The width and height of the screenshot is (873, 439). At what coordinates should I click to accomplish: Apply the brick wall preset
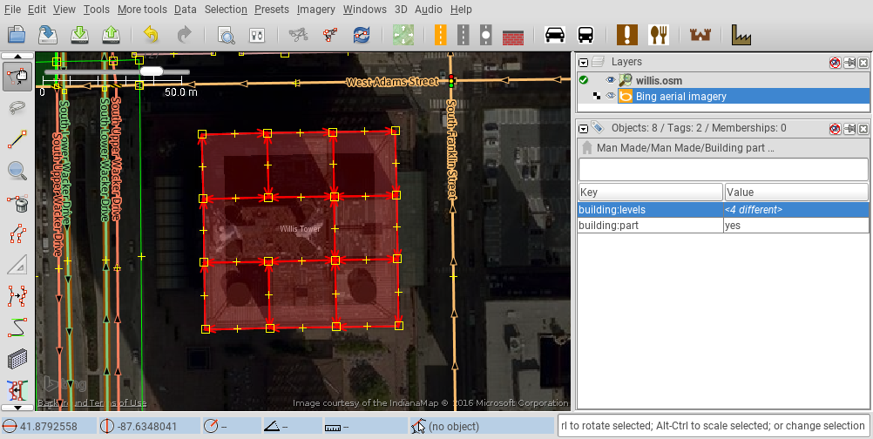tap(513, 37)
